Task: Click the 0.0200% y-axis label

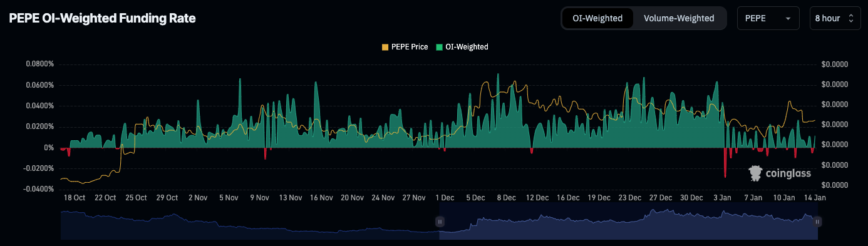Action: coord(40,126)
